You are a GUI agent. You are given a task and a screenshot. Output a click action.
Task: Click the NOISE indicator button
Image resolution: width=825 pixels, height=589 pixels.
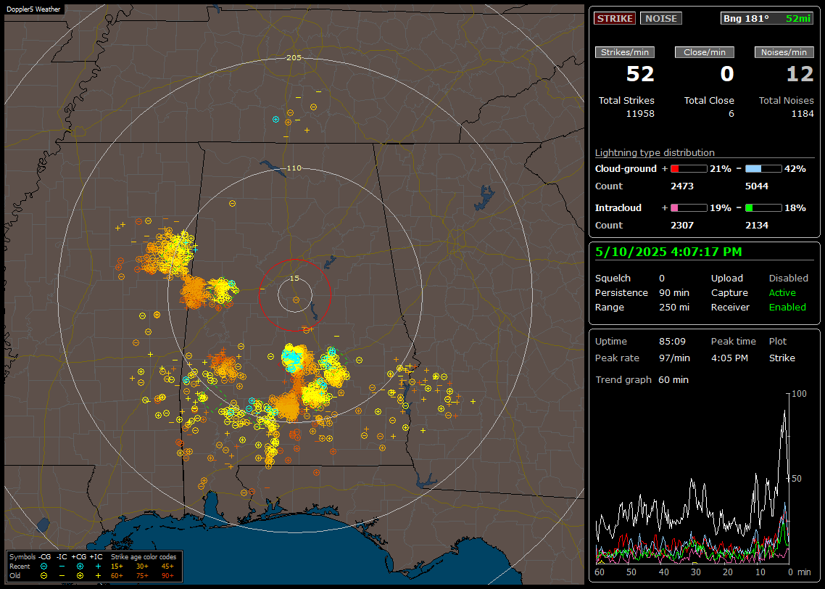coord(661,18)
